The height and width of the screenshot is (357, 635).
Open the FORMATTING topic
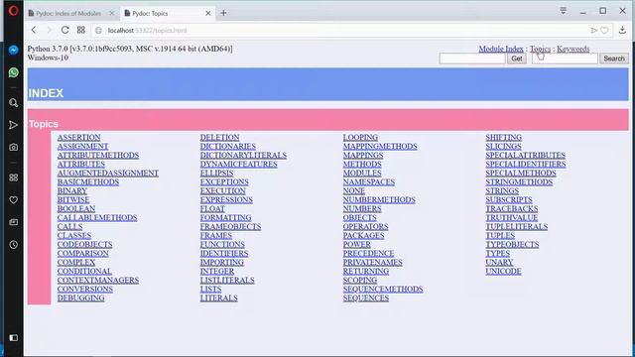point(225,218)
